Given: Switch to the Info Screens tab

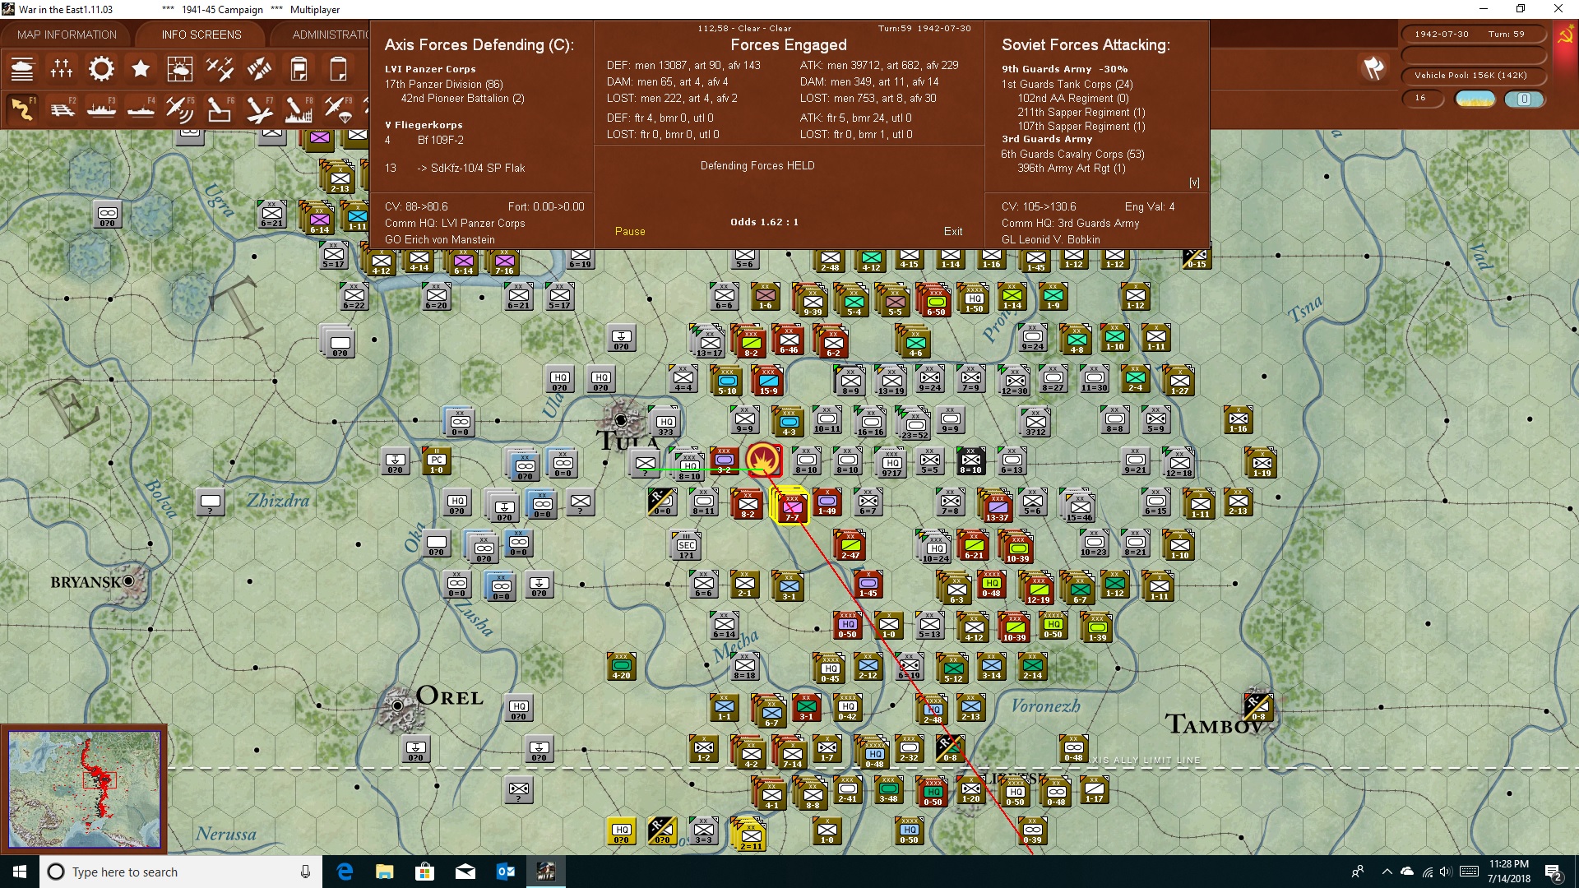Looking at the screenshot, I should coord(201,35).
